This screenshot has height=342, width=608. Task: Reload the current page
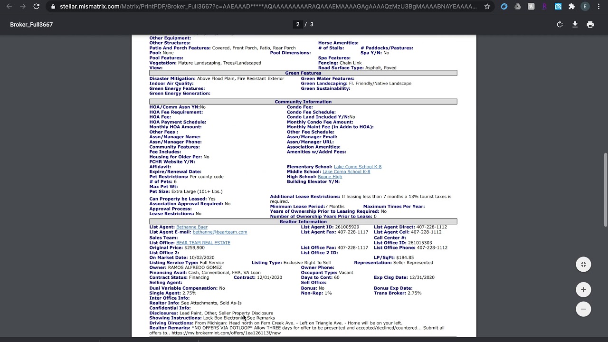(x=36, y=7)
